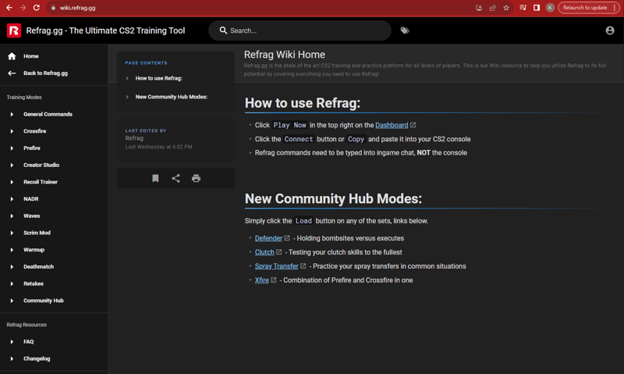Click the wiki search magnifier icon
This screenshot has width=624, height=374.
pyautogui.click(x=223, y=30)
